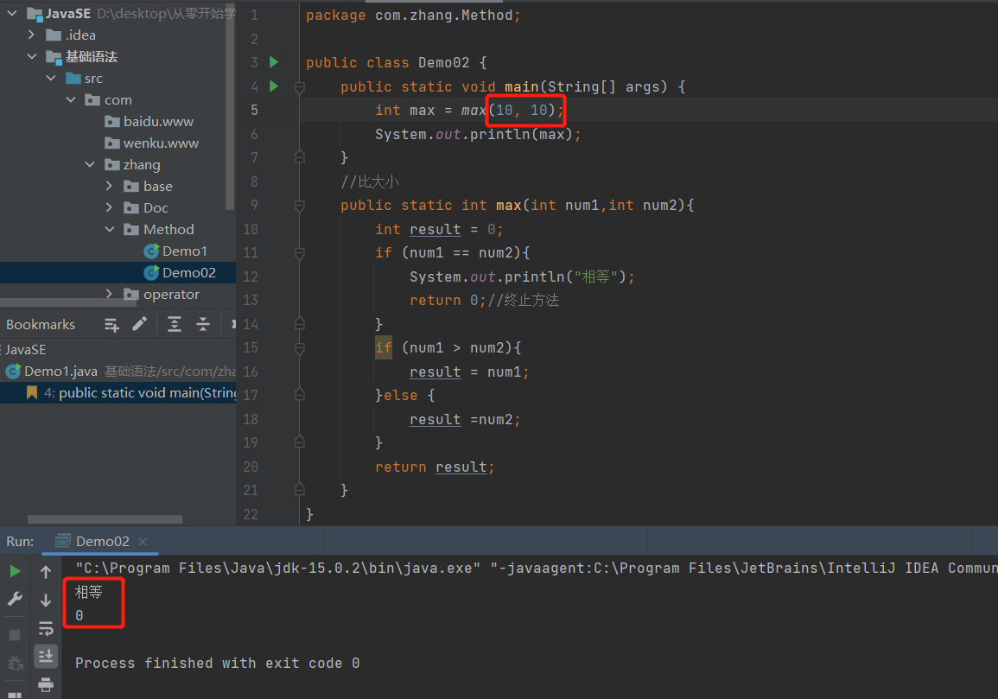Screen dimensions: 998x699
Task: Click the "相等" string literal on line 12
Action: 596,276
